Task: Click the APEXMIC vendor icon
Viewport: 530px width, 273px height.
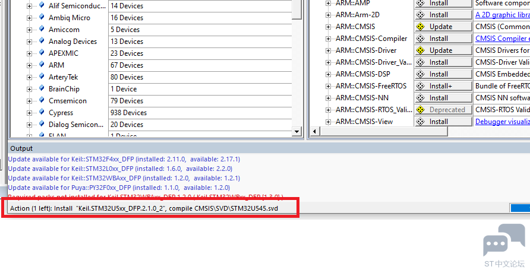Action: click(42, 52)
